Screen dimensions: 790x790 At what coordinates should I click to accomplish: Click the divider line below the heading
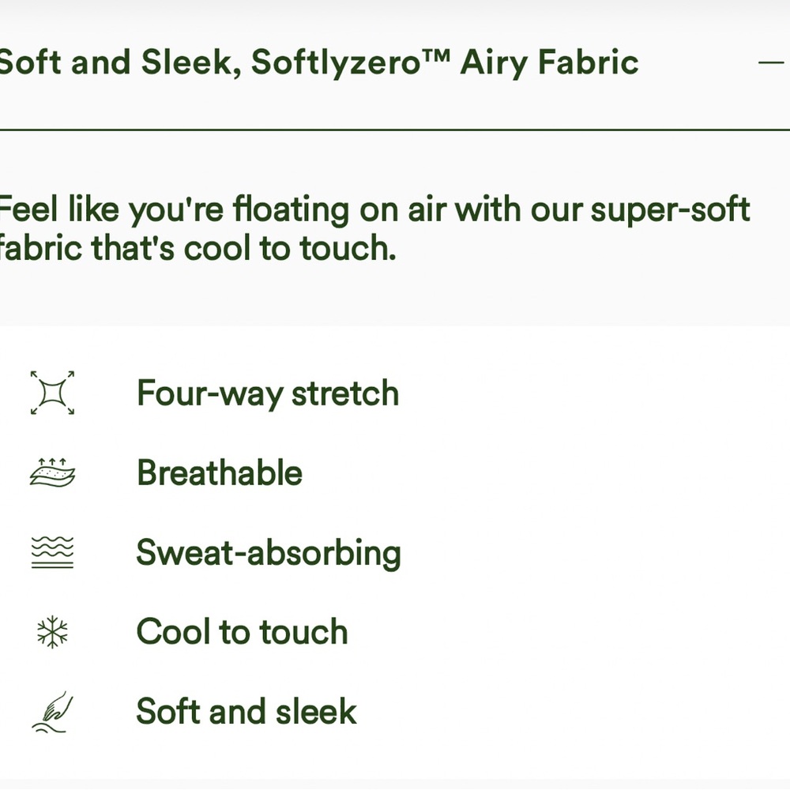(395, 129)
